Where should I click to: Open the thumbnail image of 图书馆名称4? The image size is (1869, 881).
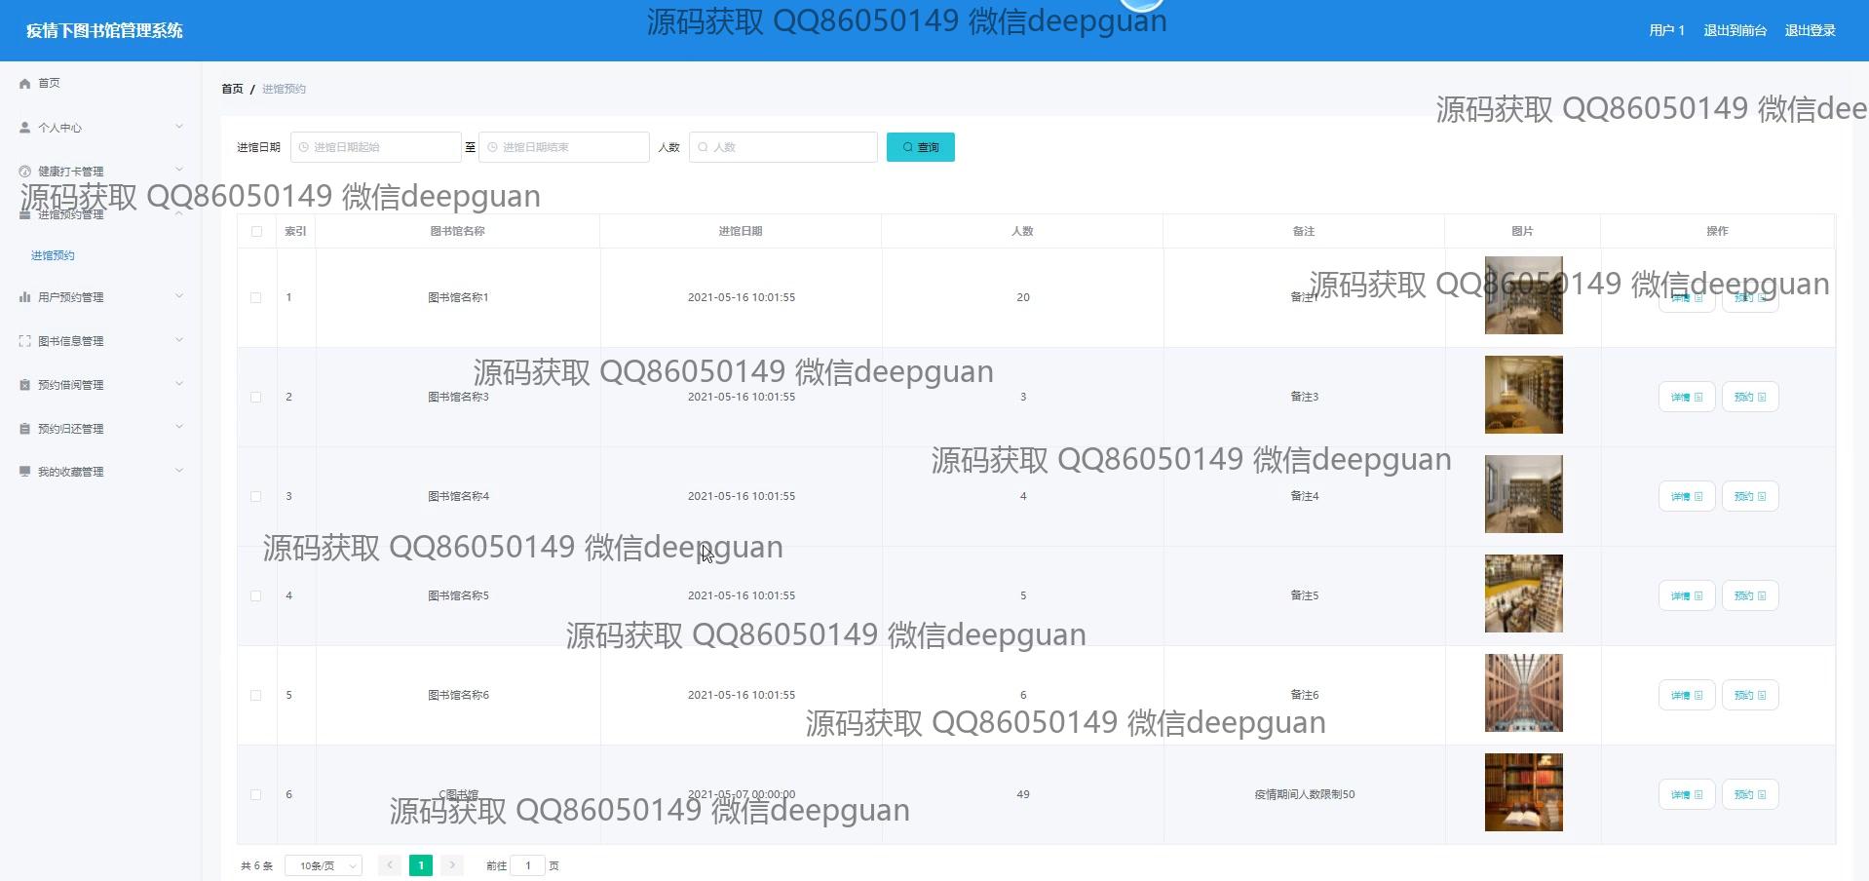pyautogui.click(x=1523, y=494)
